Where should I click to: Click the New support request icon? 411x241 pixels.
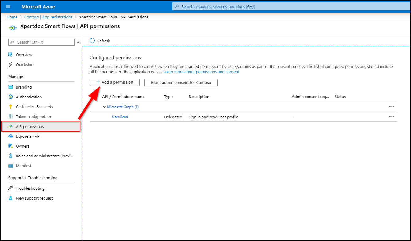coord(10,198)
